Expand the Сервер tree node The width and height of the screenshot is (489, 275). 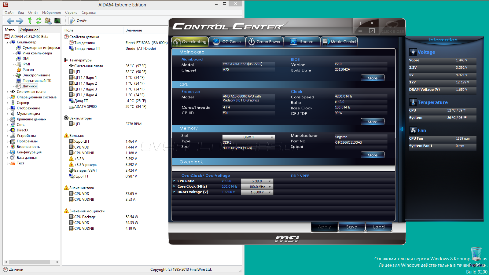(x=7, y=103)
